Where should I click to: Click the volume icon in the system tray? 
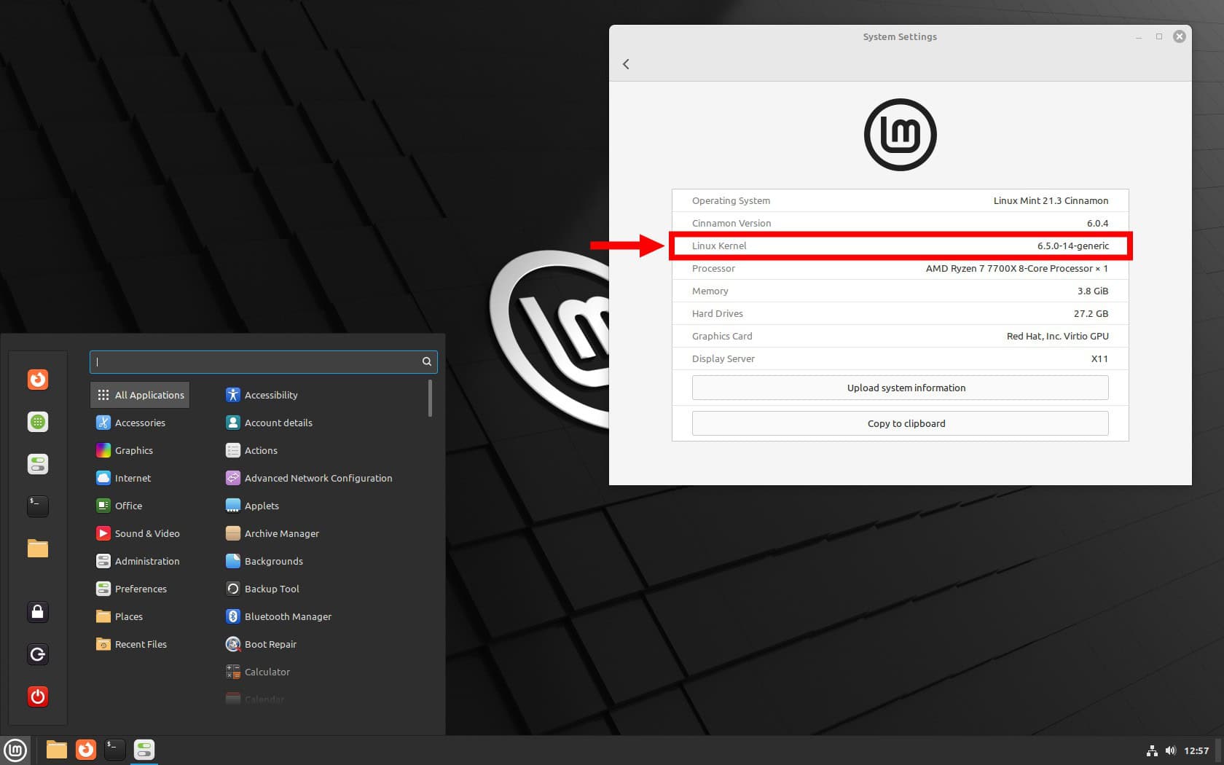1171,750
